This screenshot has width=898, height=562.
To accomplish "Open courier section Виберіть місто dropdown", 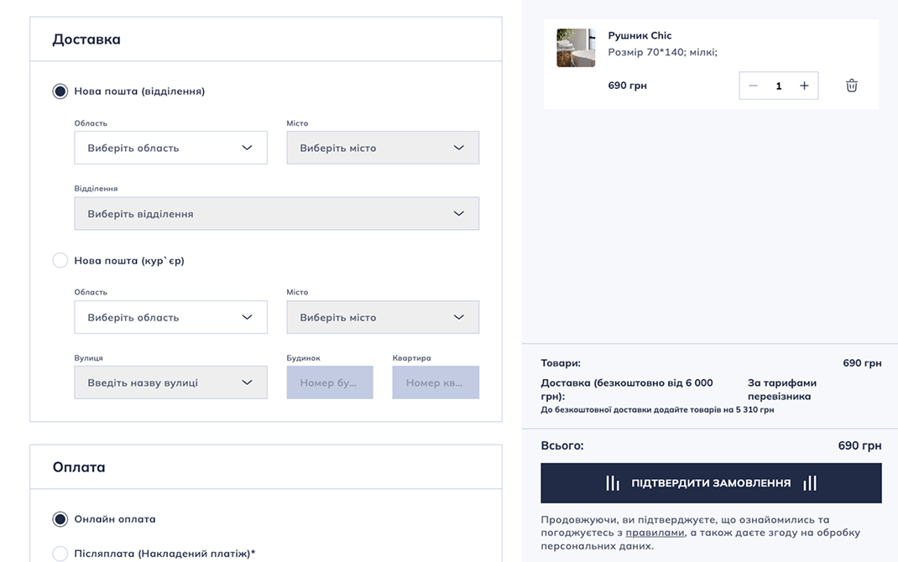I will point(383,318).
